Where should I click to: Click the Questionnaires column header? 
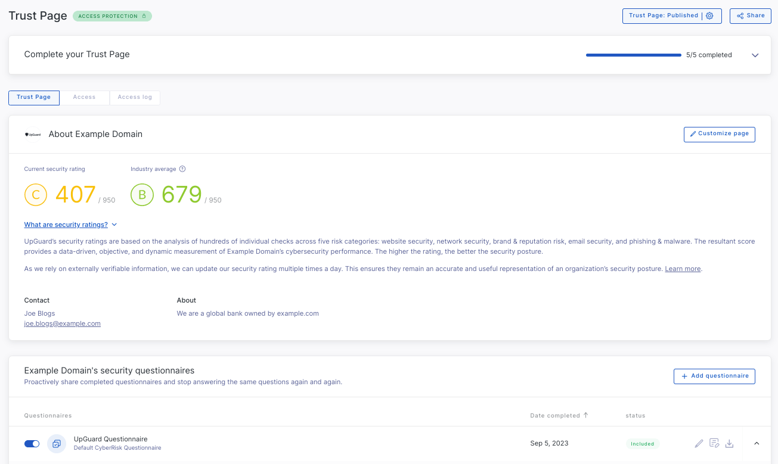[48, 415]
